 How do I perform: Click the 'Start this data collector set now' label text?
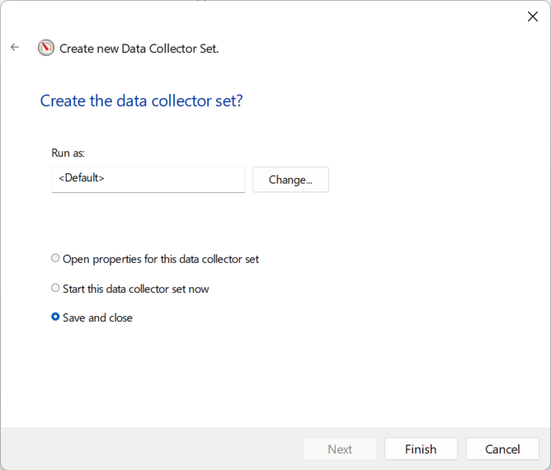(135, 289)
